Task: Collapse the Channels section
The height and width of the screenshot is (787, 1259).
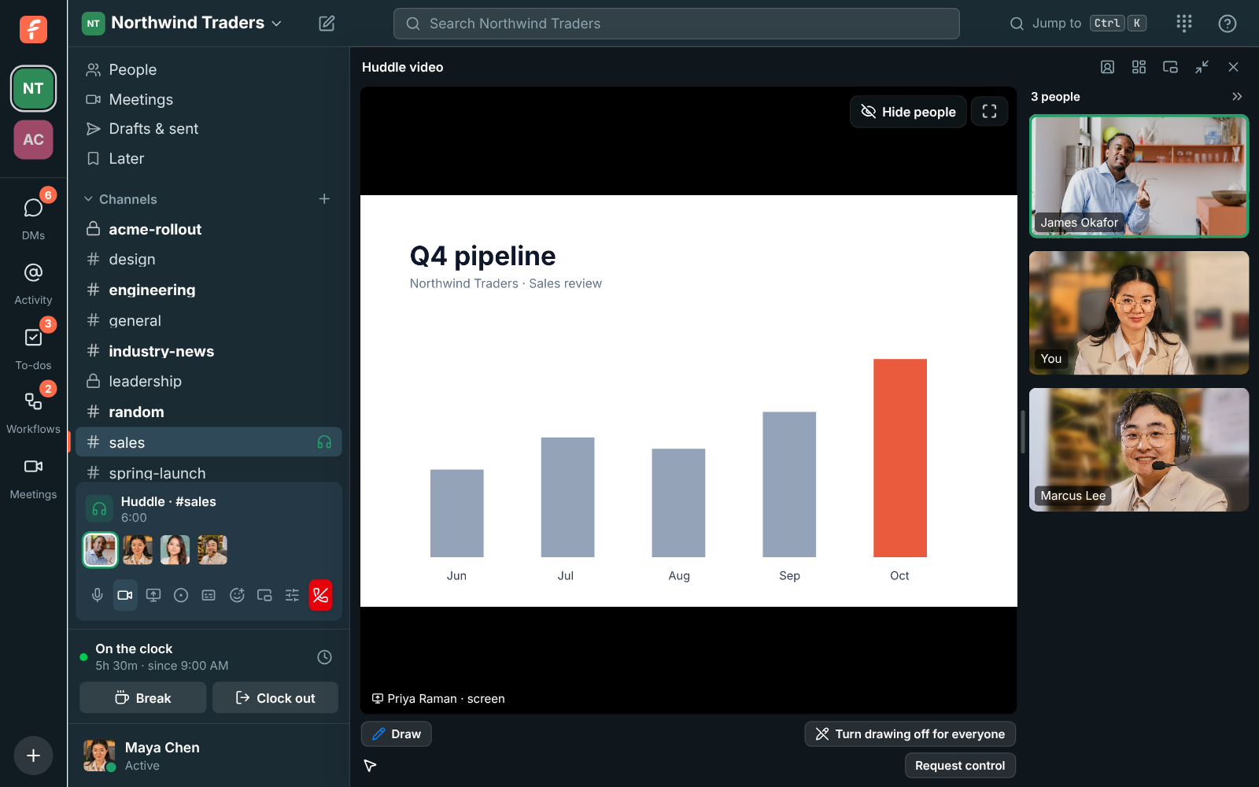Action: 120,199
